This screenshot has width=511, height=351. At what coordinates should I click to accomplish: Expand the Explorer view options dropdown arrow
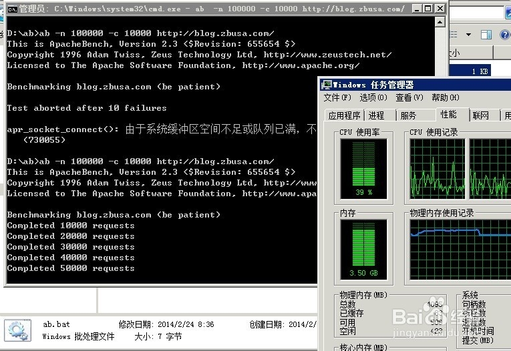(469, 35)
